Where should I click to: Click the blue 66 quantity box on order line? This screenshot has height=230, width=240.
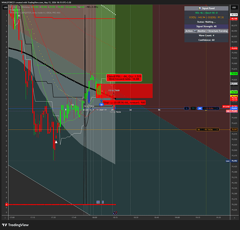coord(200,109)
